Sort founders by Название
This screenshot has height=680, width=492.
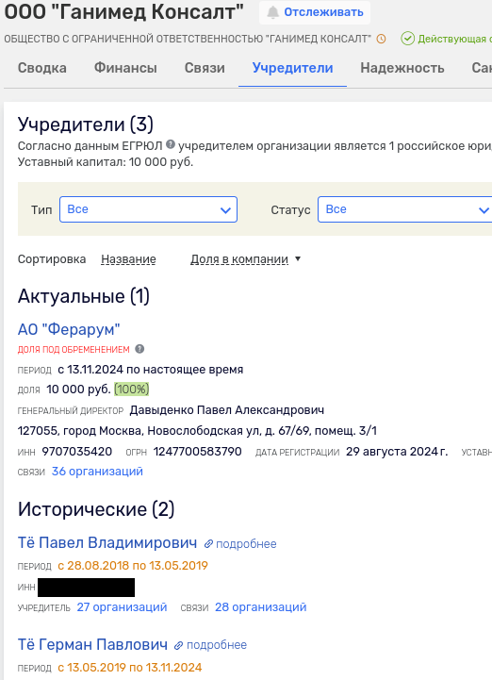pos(128,259)
